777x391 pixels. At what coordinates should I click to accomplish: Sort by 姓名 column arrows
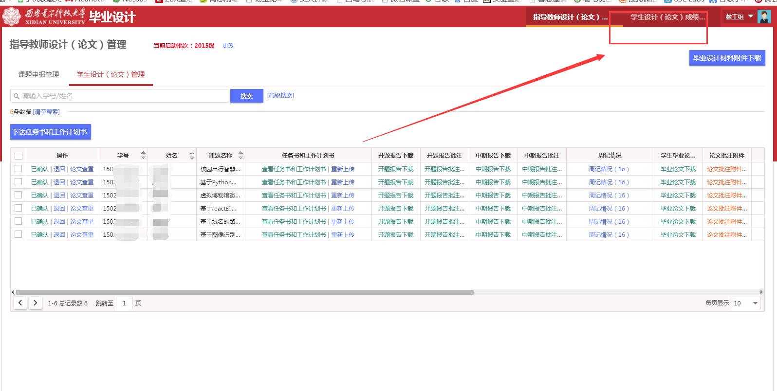pos(192,156)
